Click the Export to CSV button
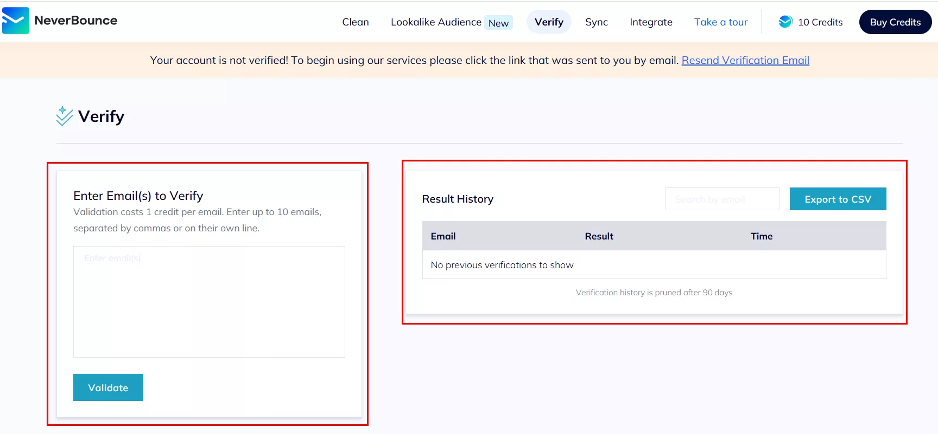The width and height of the screenshot is (938, 434). (838, 199)
